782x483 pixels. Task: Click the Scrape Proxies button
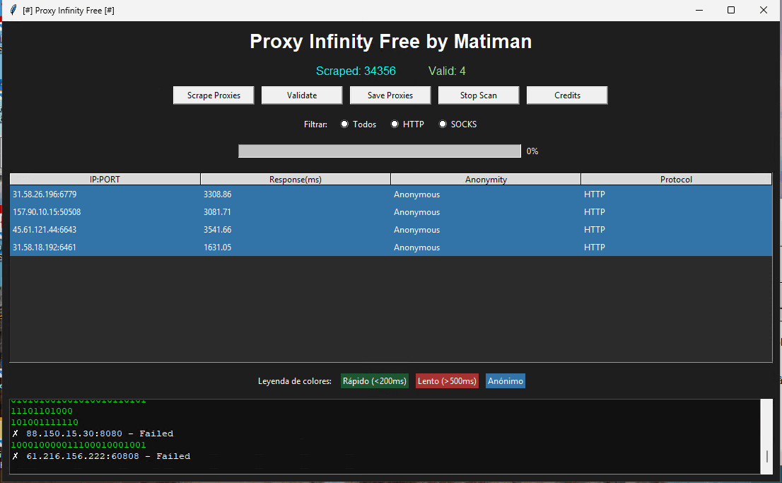(214, 95)
